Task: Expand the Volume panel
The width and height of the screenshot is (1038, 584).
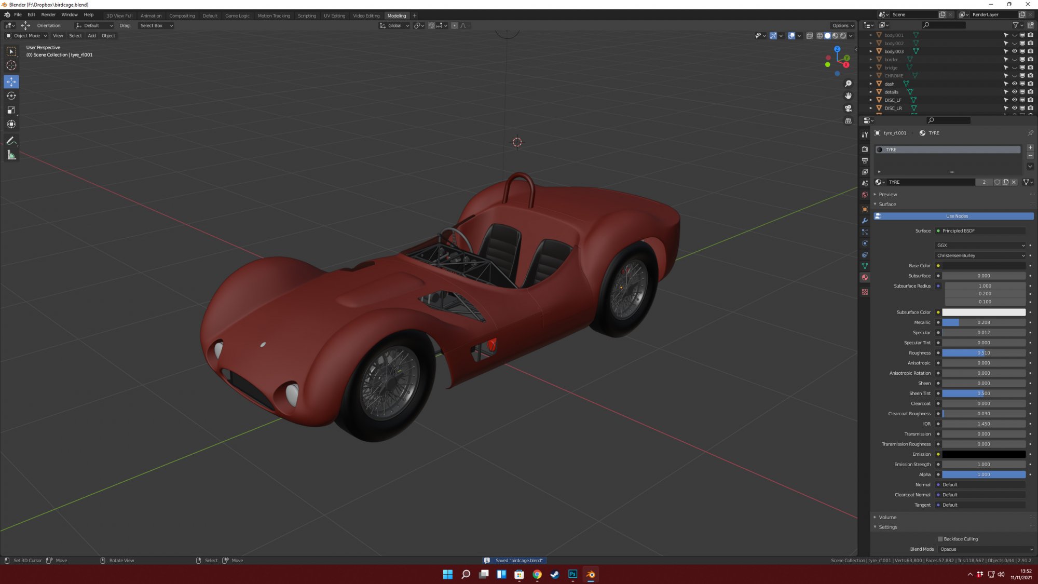Action: (x=887, y=518)
